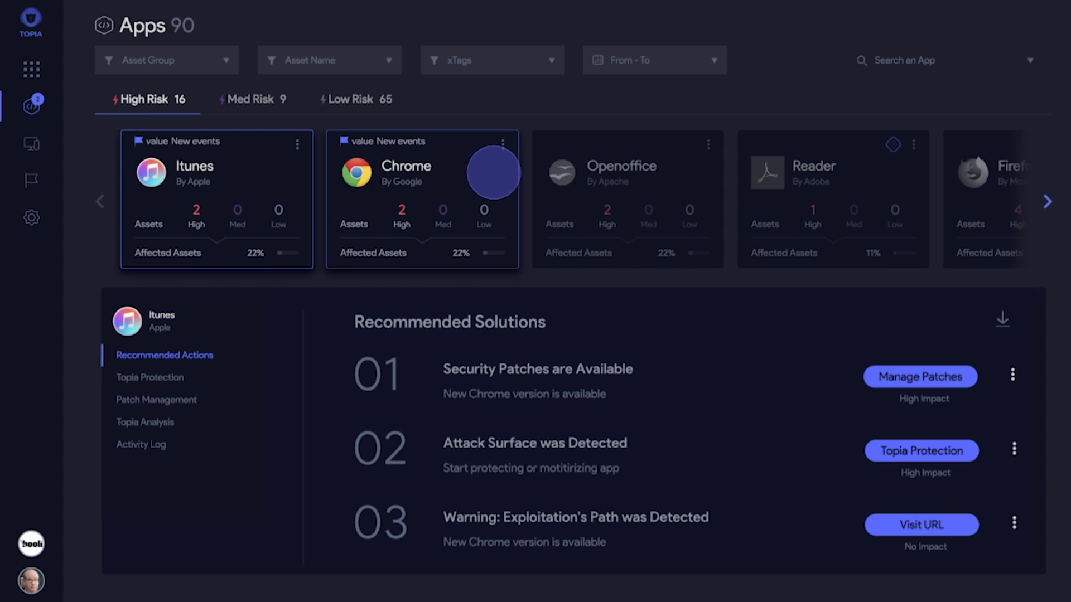Screen dimensions: 1071x602
Task: Open the From - To date dropdown
Action: [x=654, y=60]
